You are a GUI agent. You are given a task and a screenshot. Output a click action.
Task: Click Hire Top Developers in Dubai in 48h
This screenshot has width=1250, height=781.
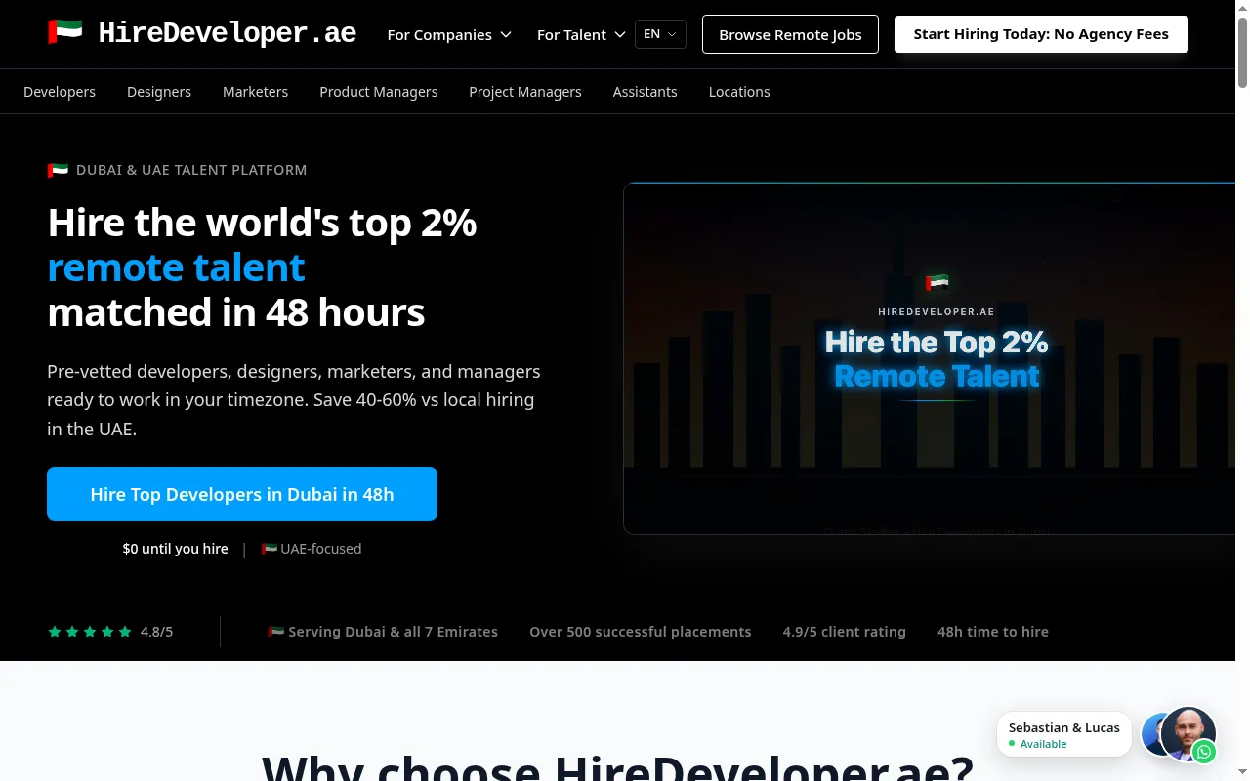(x=242, y=494)
